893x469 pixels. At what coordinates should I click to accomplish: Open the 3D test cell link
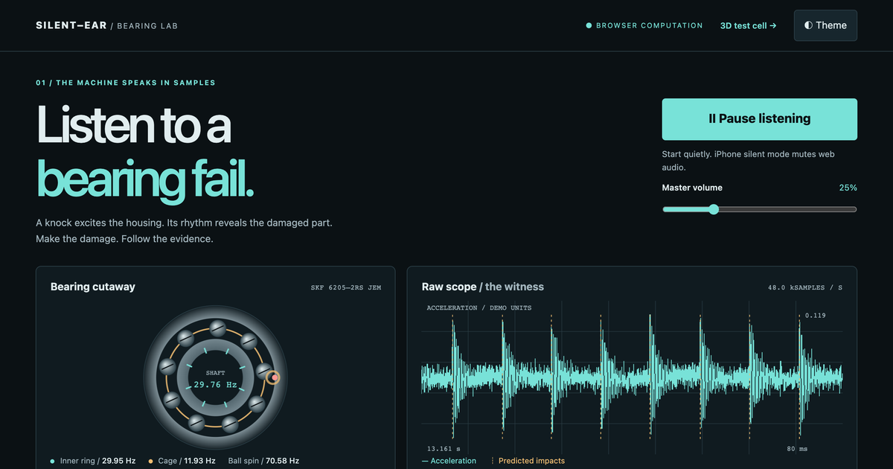(748, 25)
